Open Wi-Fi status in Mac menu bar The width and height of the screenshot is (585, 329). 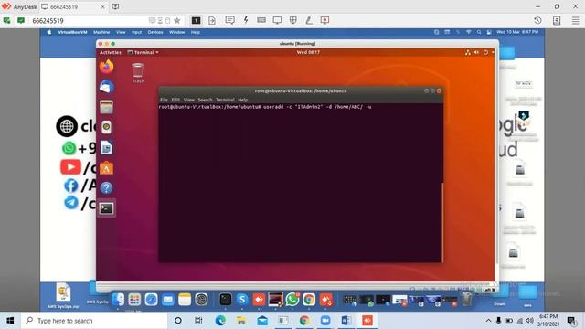[469, 33]
